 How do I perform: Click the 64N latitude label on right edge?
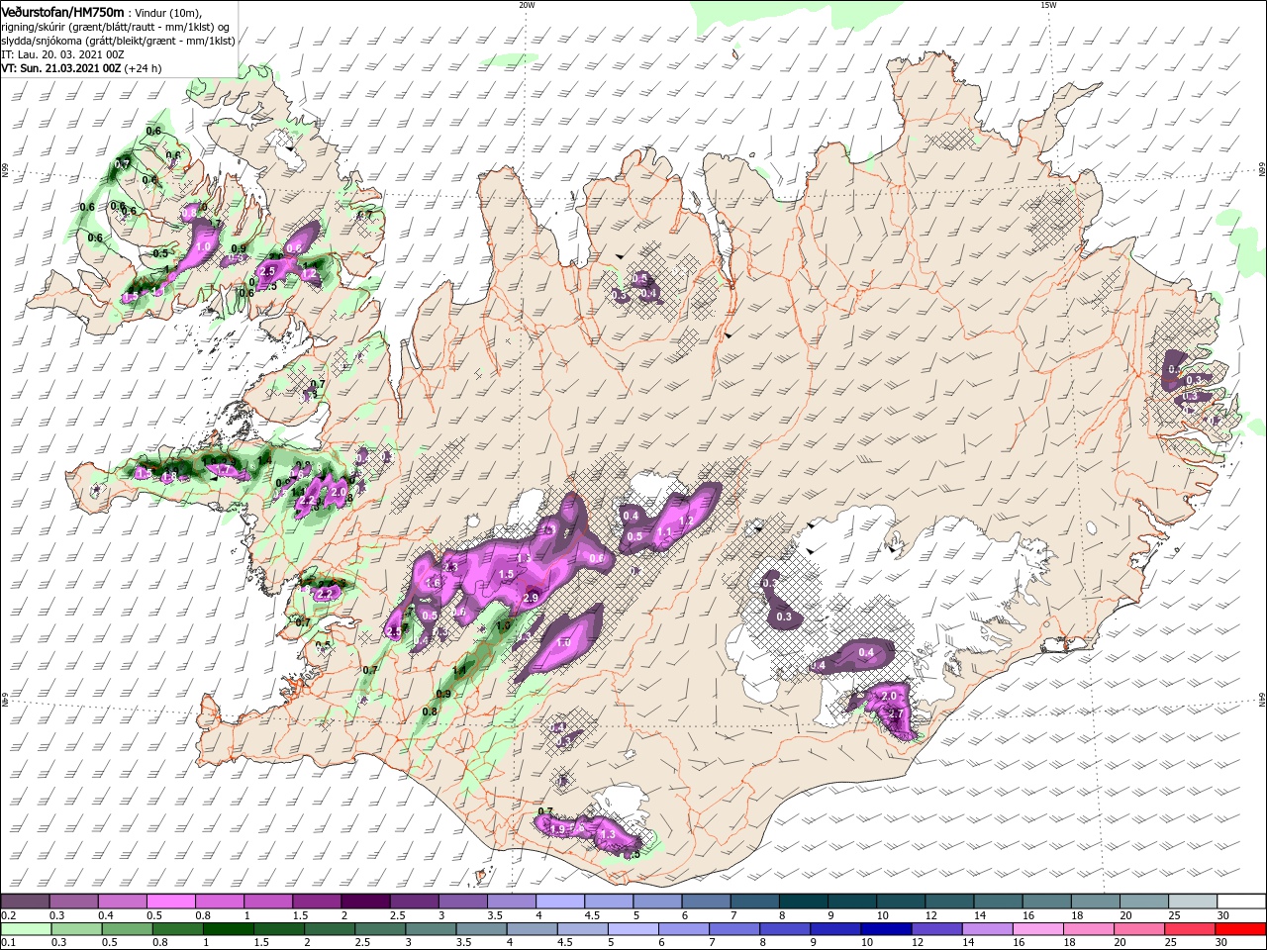click(1262, 701)
